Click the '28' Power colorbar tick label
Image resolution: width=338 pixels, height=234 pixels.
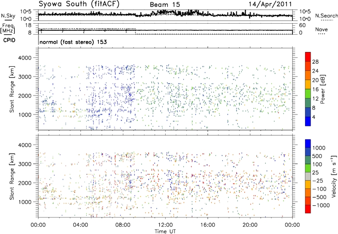315,62
